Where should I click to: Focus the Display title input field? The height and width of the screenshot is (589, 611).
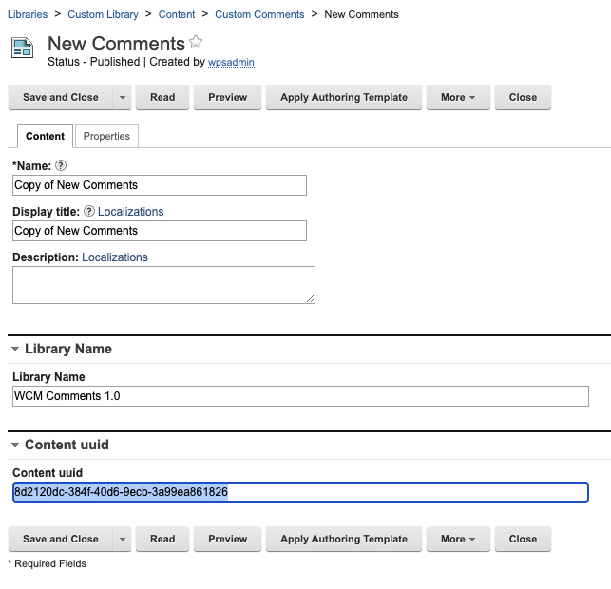[160, 231]
